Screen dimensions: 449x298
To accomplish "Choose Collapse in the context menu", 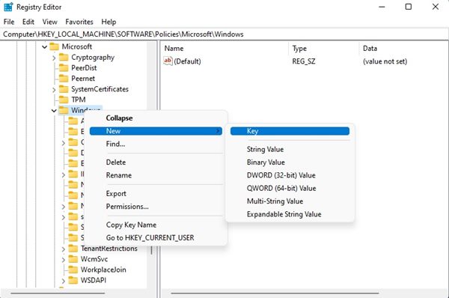I will (x=156, y=118).
